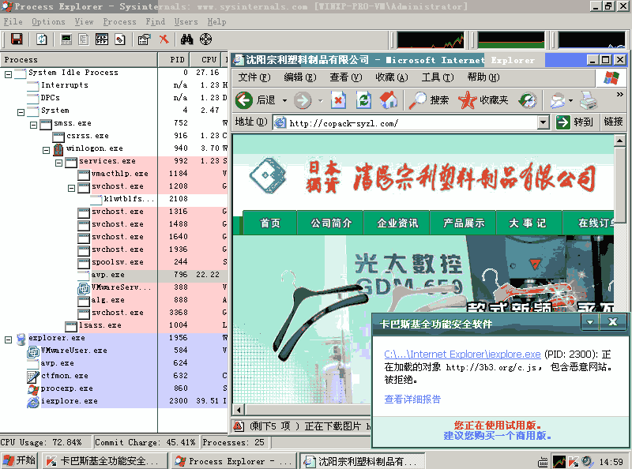Viewport: 632px width, 469px height.
Task: Click the IE Favorites star icon
Action: (x=468, y=100)
